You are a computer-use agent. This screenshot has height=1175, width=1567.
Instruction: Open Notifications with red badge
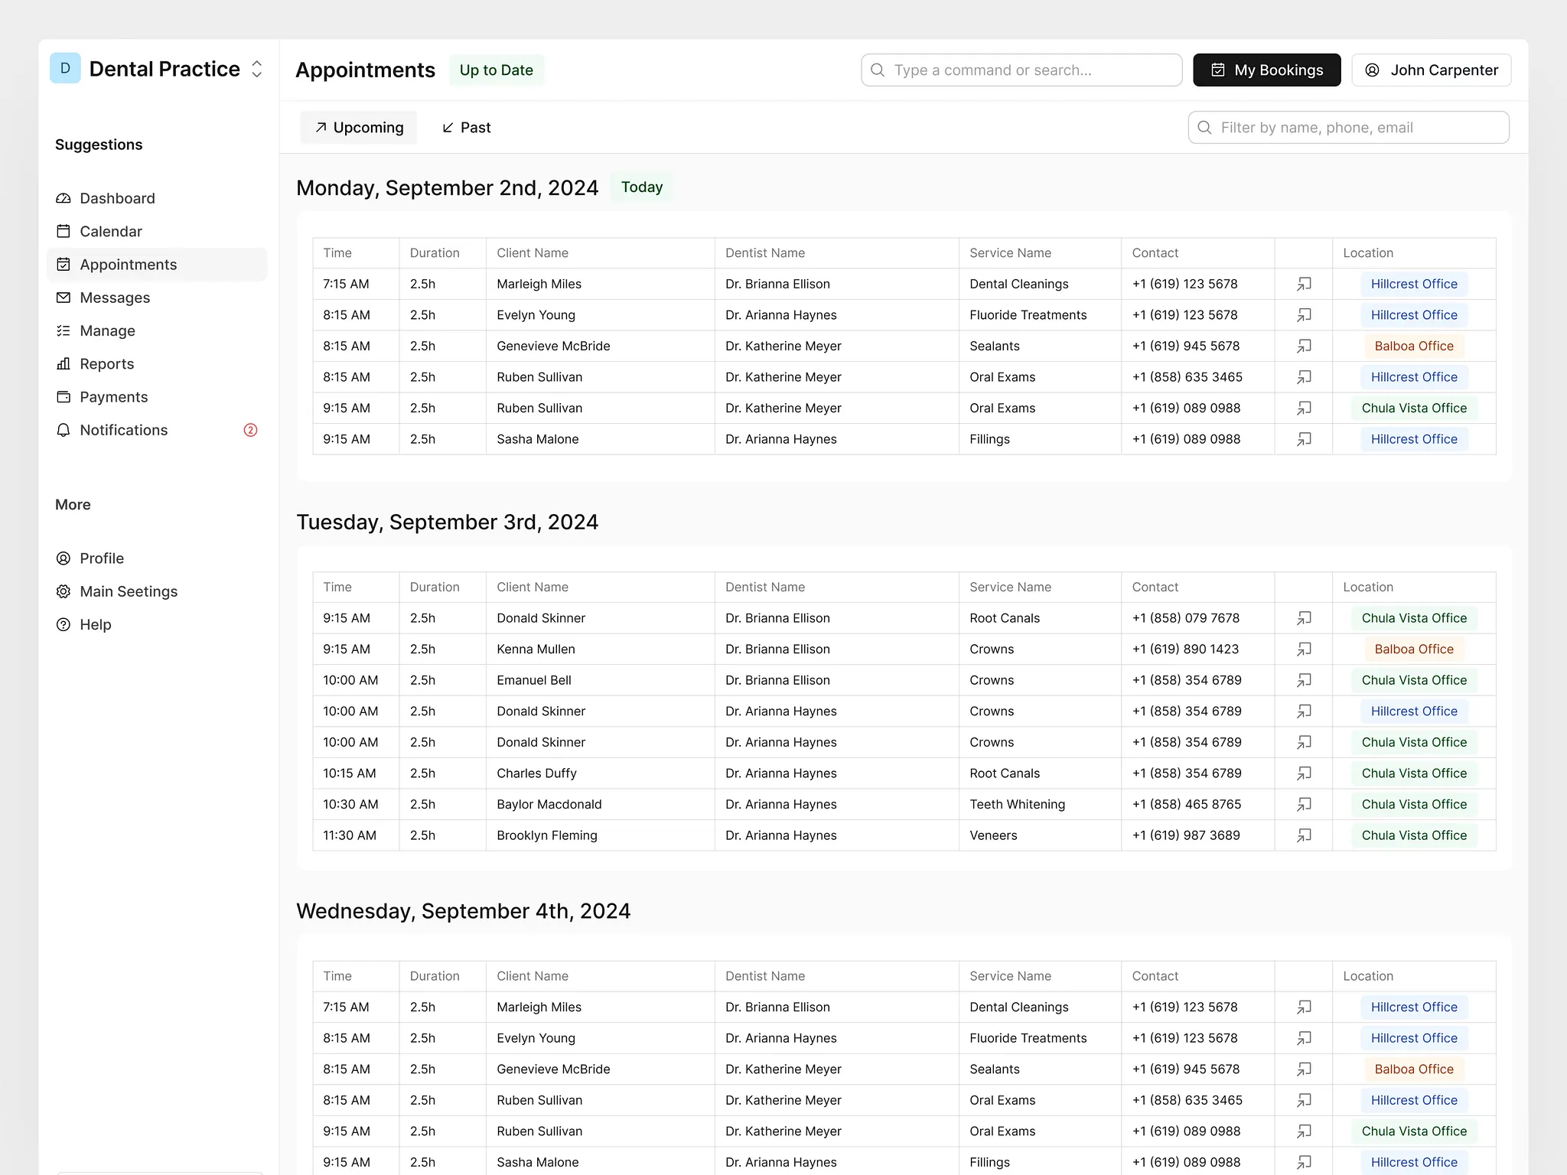tap(123, 430)
